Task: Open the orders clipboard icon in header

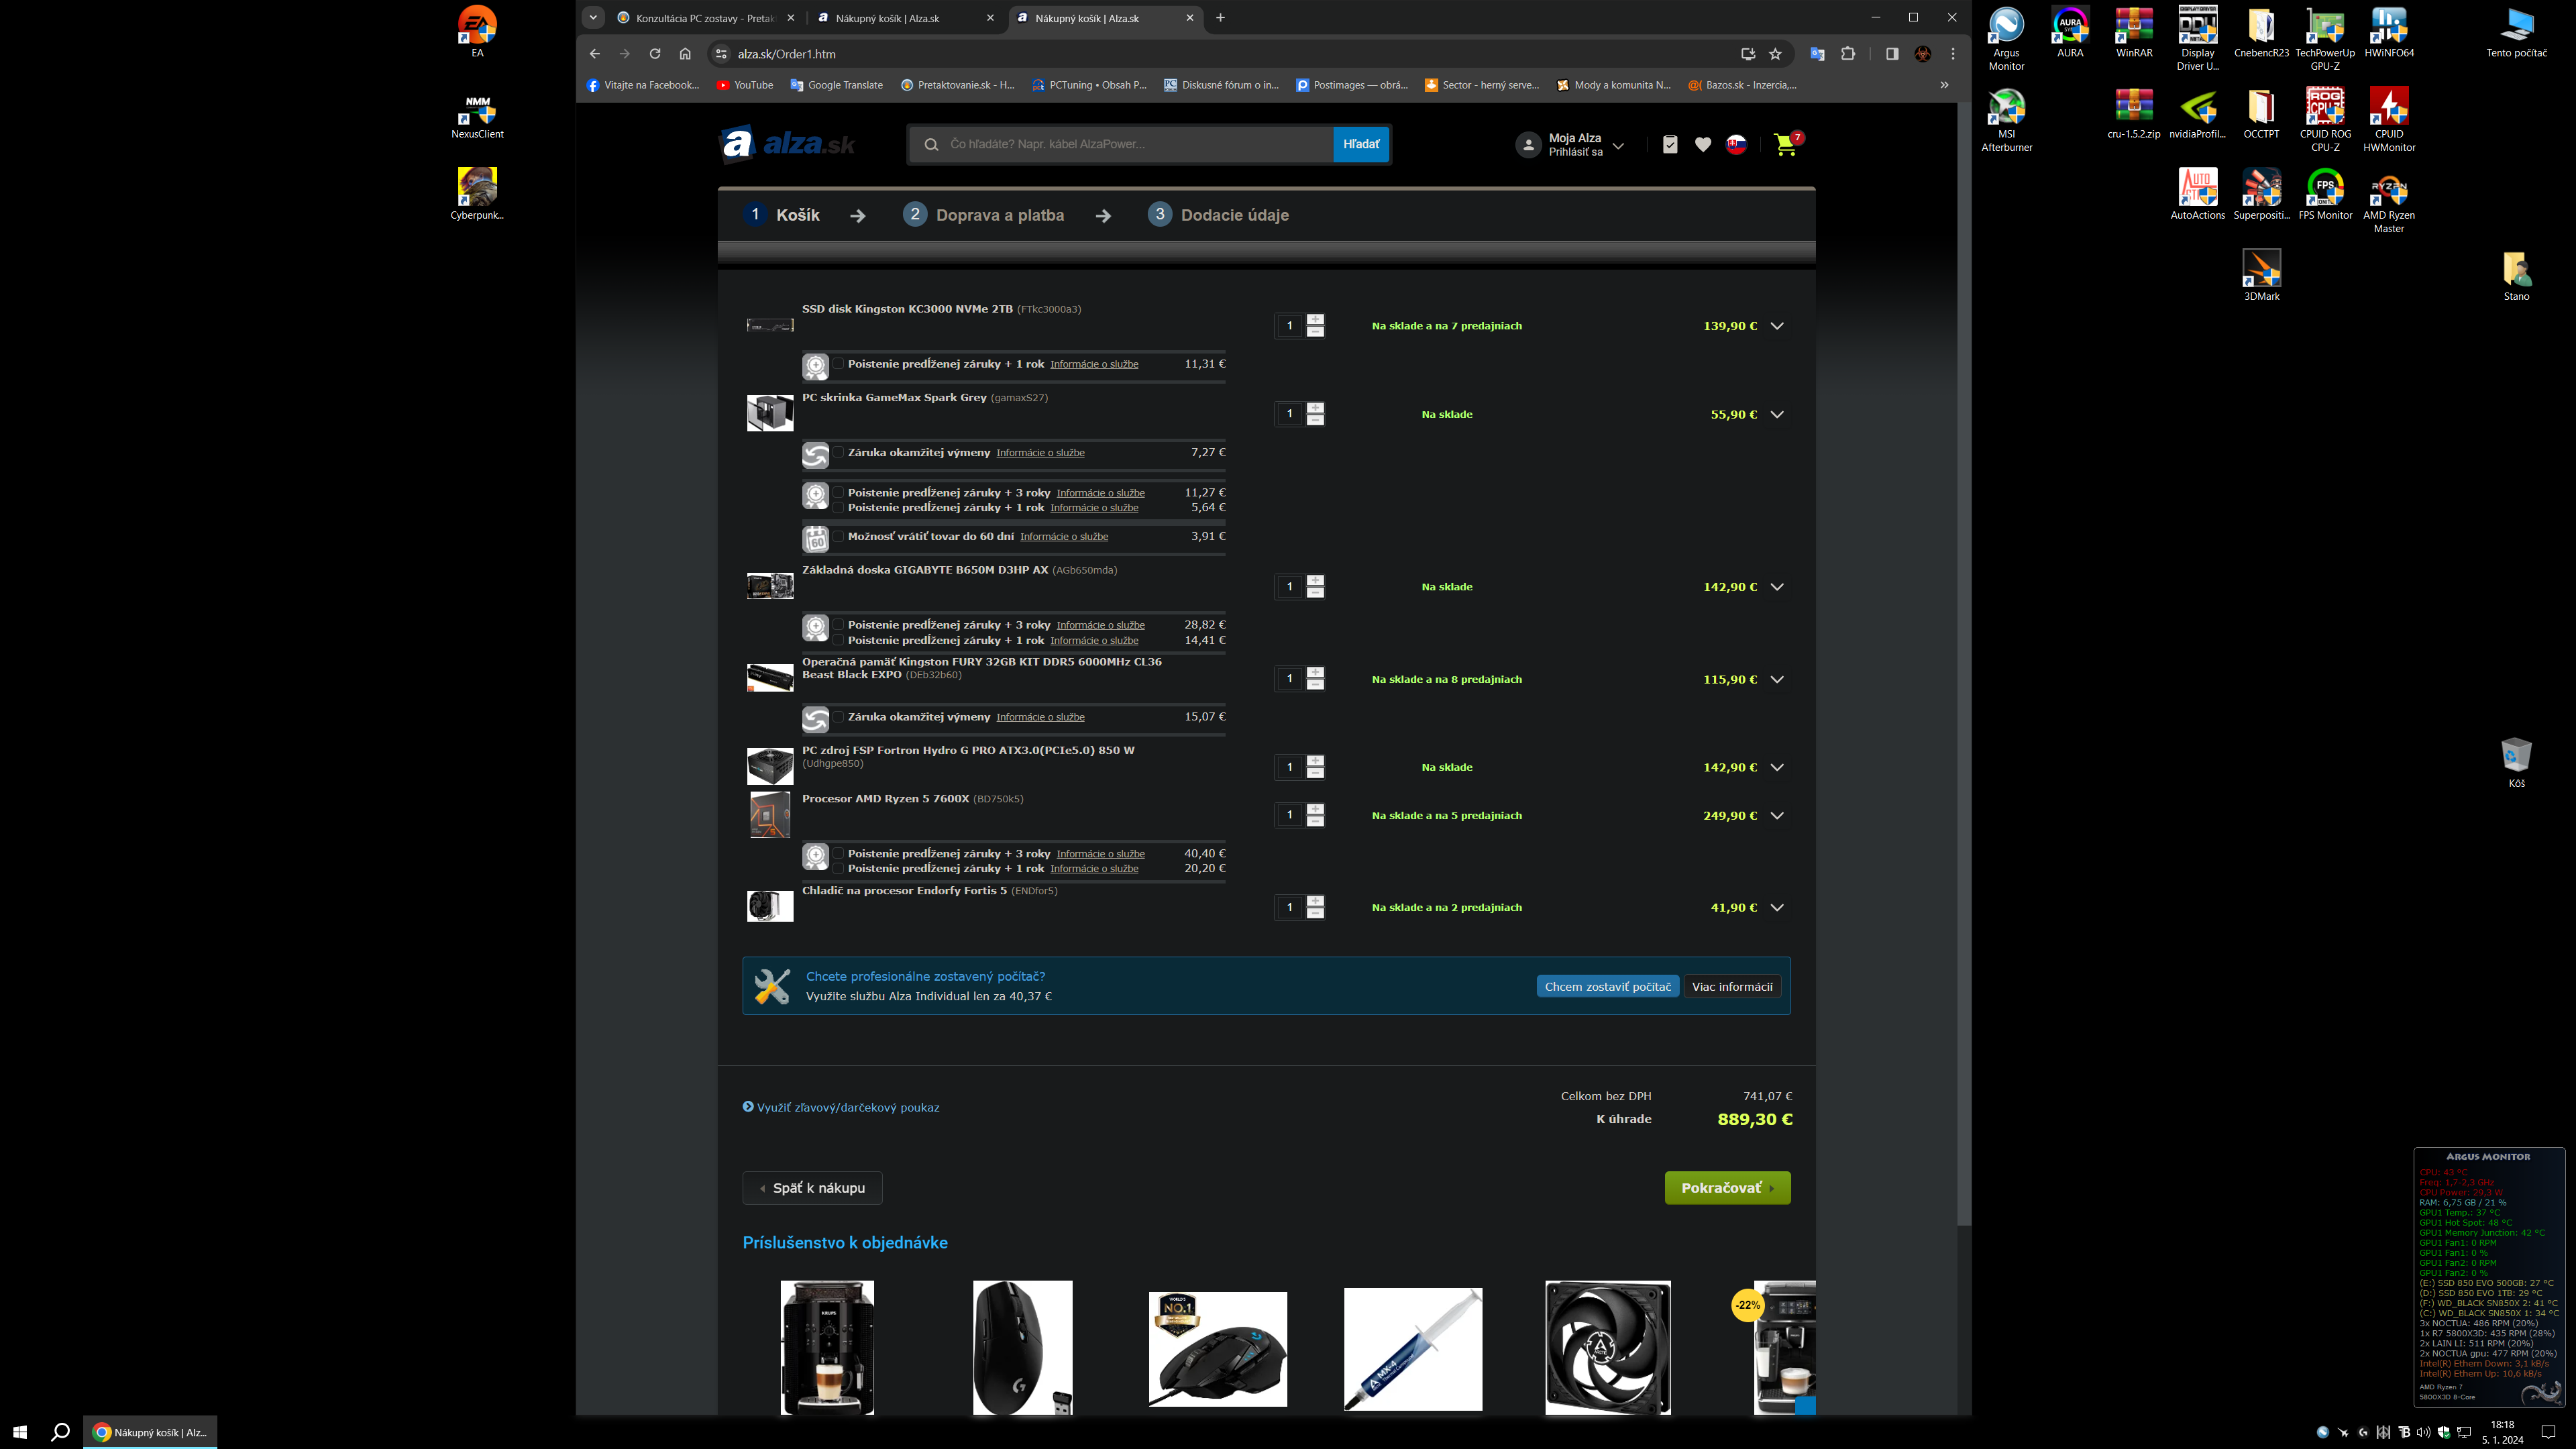Action: click(1670, 145)
